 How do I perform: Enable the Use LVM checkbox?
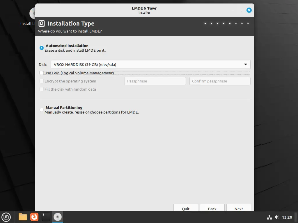tap(41, 73)
